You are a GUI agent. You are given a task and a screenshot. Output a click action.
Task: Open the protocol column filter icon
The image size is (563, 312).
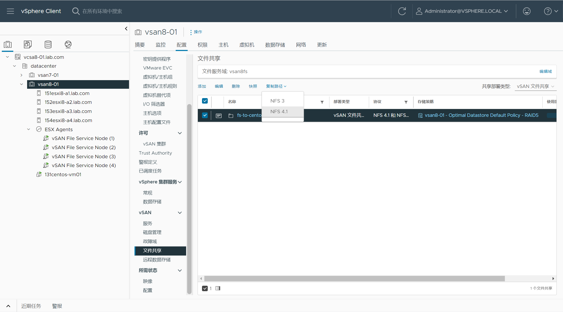(406, 102)
